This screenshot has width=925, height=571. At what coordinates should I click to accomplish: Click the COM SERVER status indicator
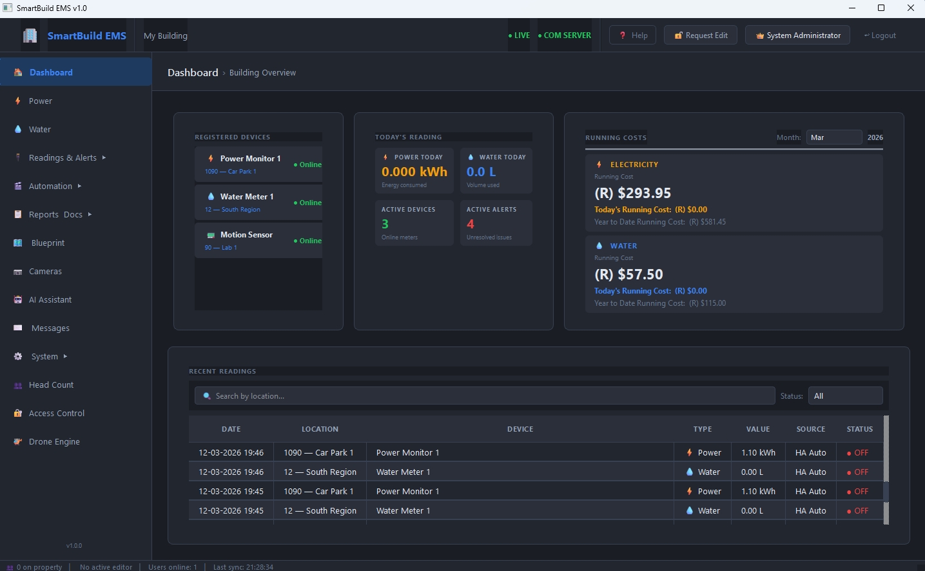coord(565,35)
